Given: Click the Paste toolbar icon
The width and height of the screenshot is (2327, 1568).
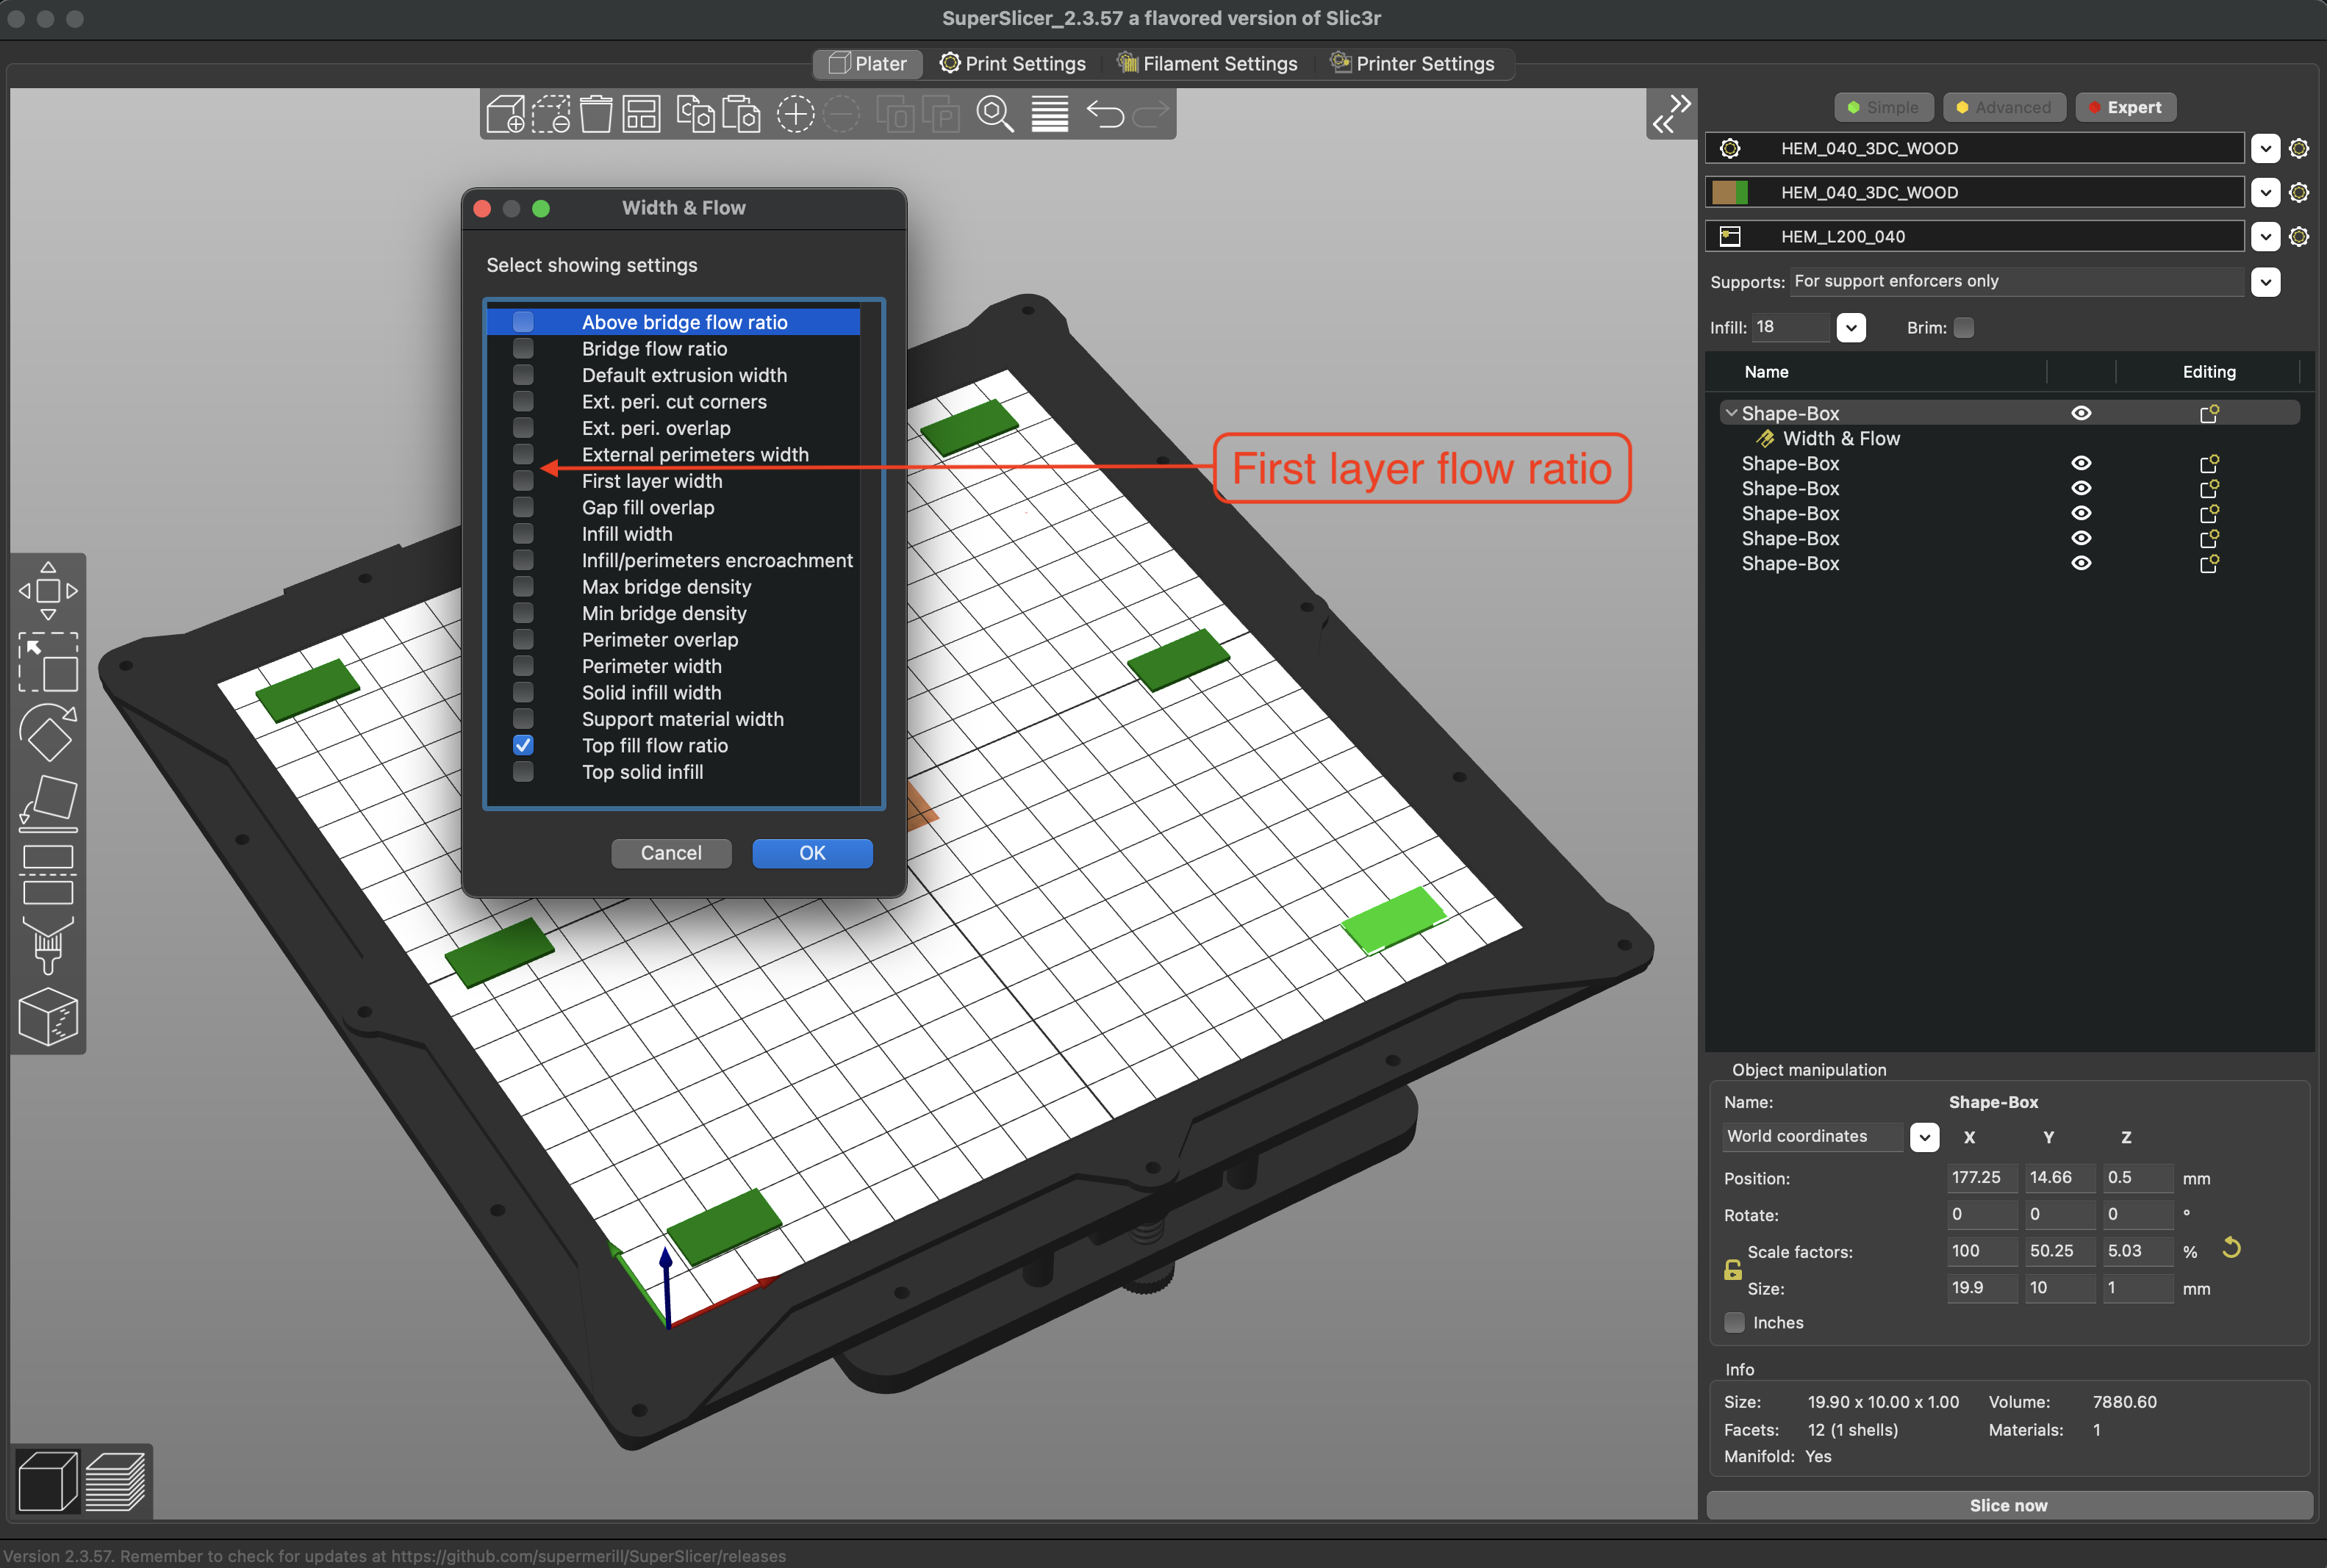Looking at the screenshot, I should coord(741,114).
